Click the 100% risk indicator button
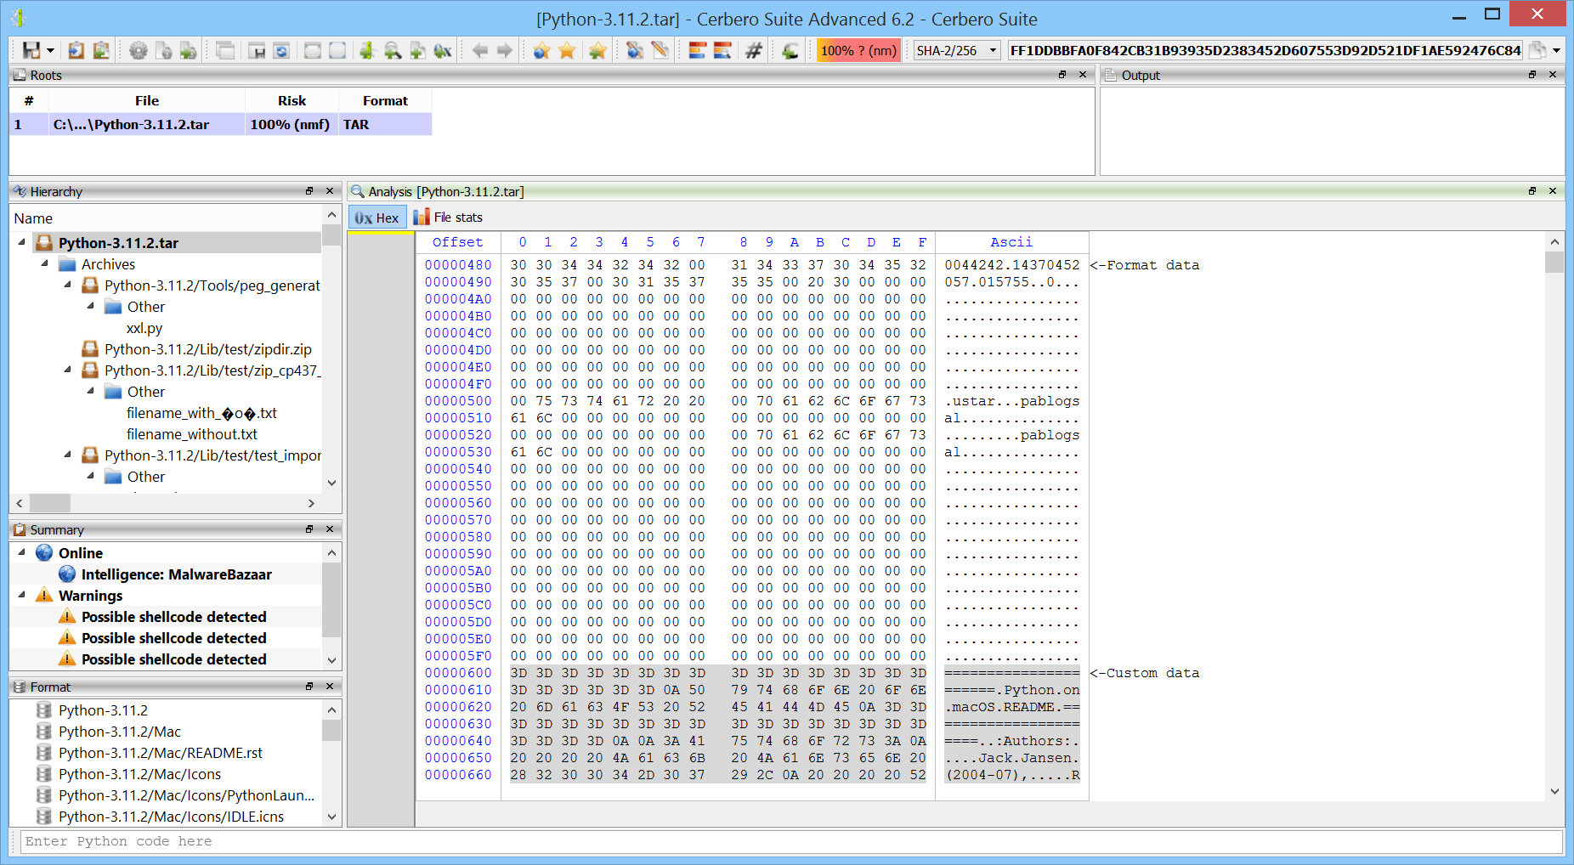 point(858,50)
